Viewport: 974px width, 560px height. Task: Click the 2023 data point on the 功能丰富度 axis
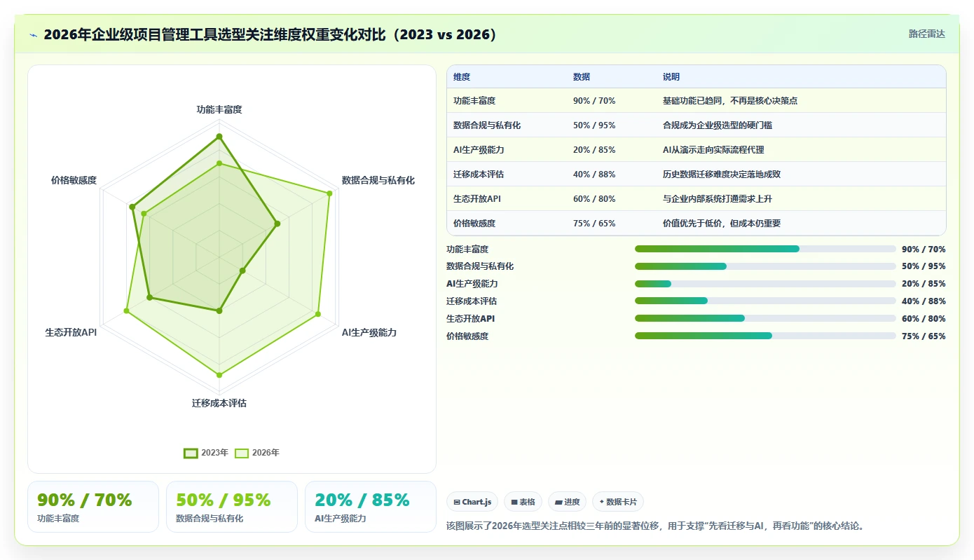[x=219, y=137]
